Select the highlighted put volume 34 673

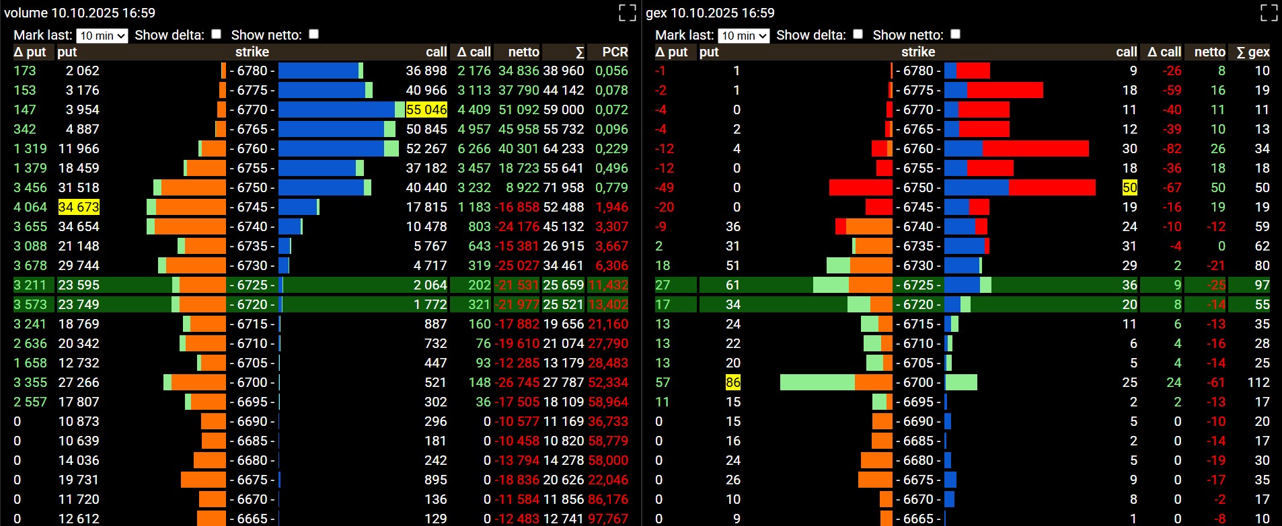(x=79, y=207)
